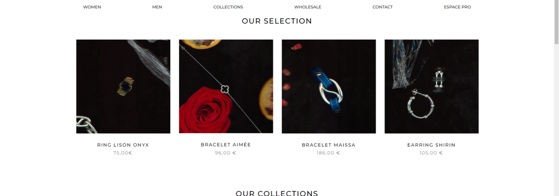
Task: Click the BRACELET MAISSA title
Action: [329, 145]
